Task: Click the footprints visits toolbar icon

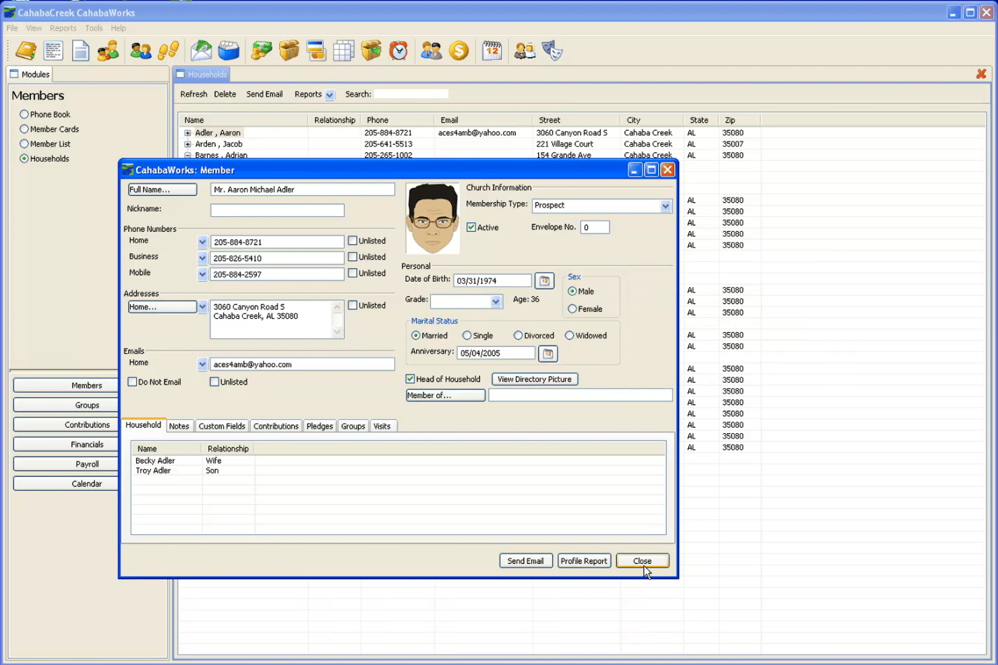Action: [168, 51]
